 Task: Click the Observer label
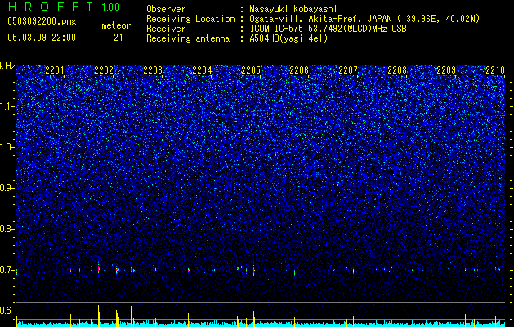click(166, 9)
